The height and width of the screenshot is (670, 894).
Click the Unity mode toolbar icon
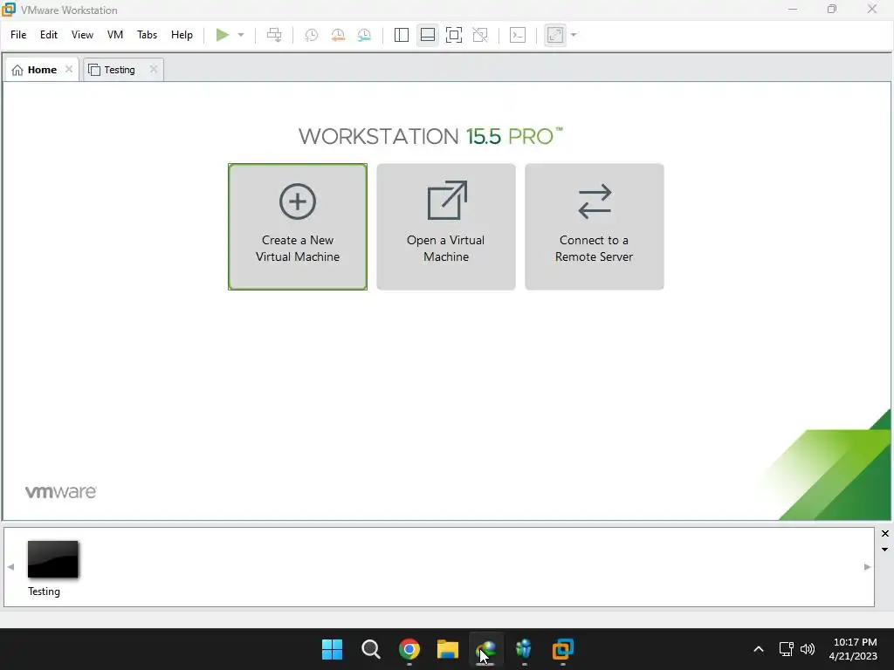click(480, 35)
